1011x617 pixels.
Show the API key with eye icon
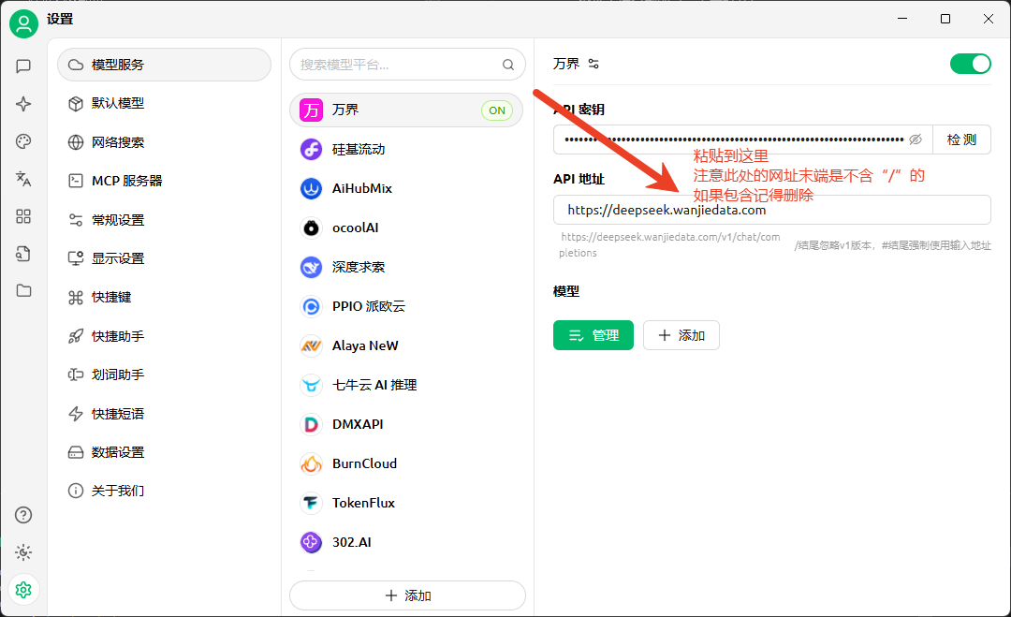pos(915,140)
